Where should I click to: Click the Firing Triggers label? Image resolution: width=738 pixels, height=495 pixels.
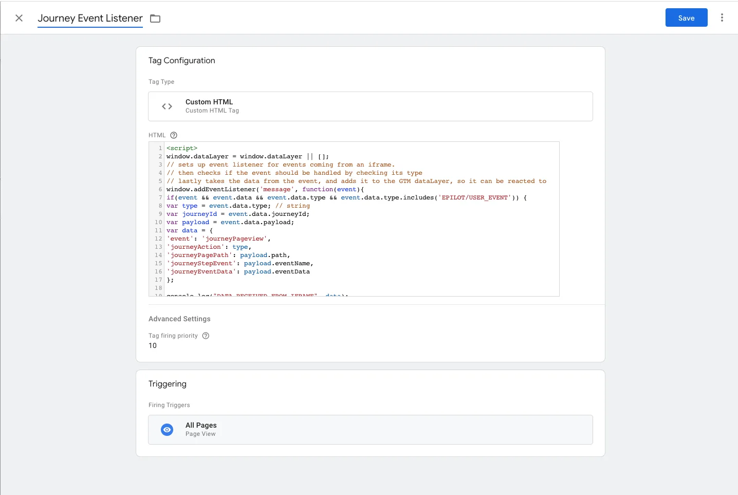(169, 405)
